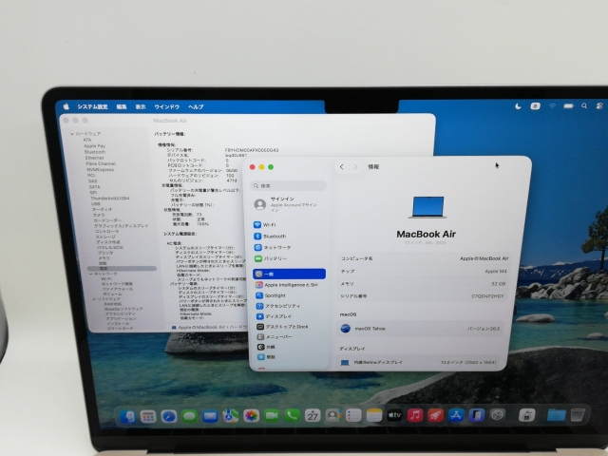Collapse the ハードウェア tree section

click(72, 134)
